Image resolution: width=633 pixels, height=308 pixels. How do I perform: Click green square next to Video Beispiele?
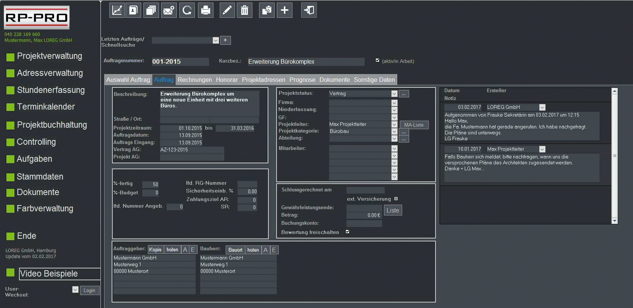[x=10, y=272]
